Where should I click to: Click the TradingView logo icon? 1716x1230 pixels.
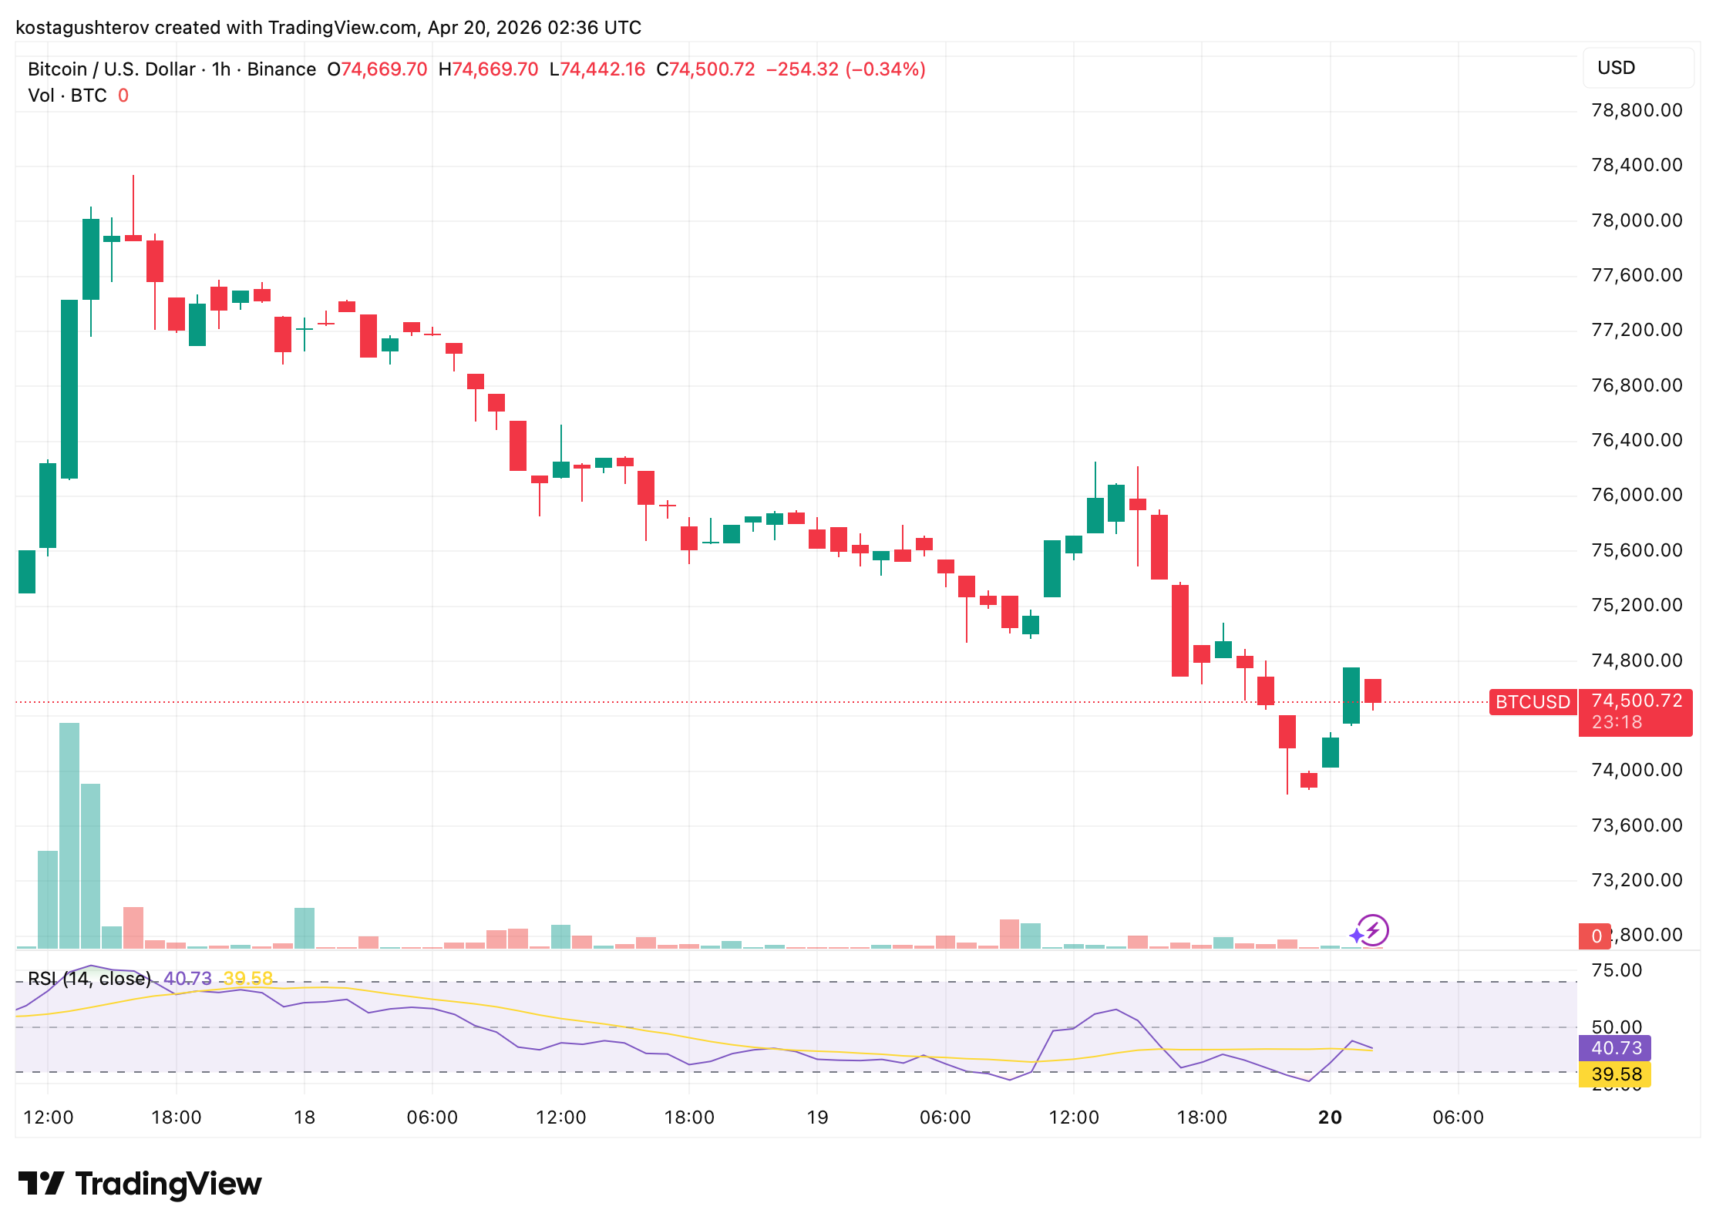coord(41,1184)
